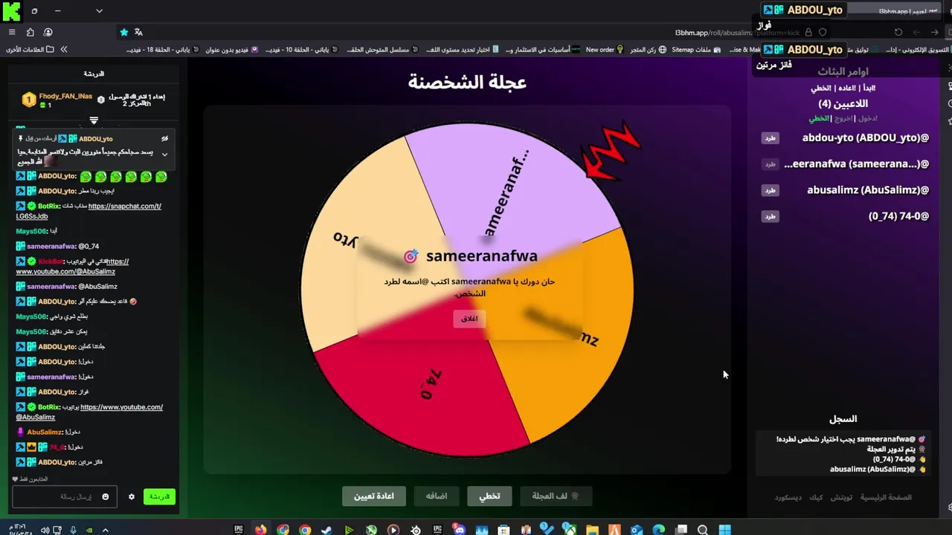
Task: Click the l3bhm.app address bar URL
Action: [737, 33]
